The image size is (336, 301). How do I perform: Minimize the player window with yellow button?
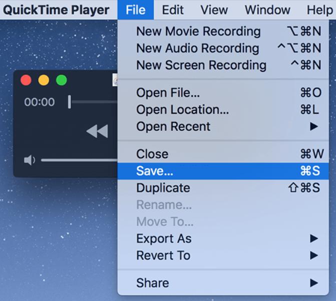pos(44,80)
